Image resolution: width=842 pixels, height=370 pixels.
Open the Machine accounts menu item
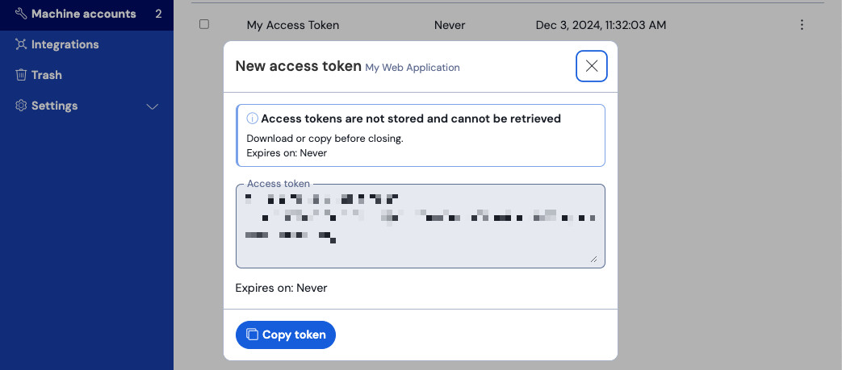click(83, 14)
